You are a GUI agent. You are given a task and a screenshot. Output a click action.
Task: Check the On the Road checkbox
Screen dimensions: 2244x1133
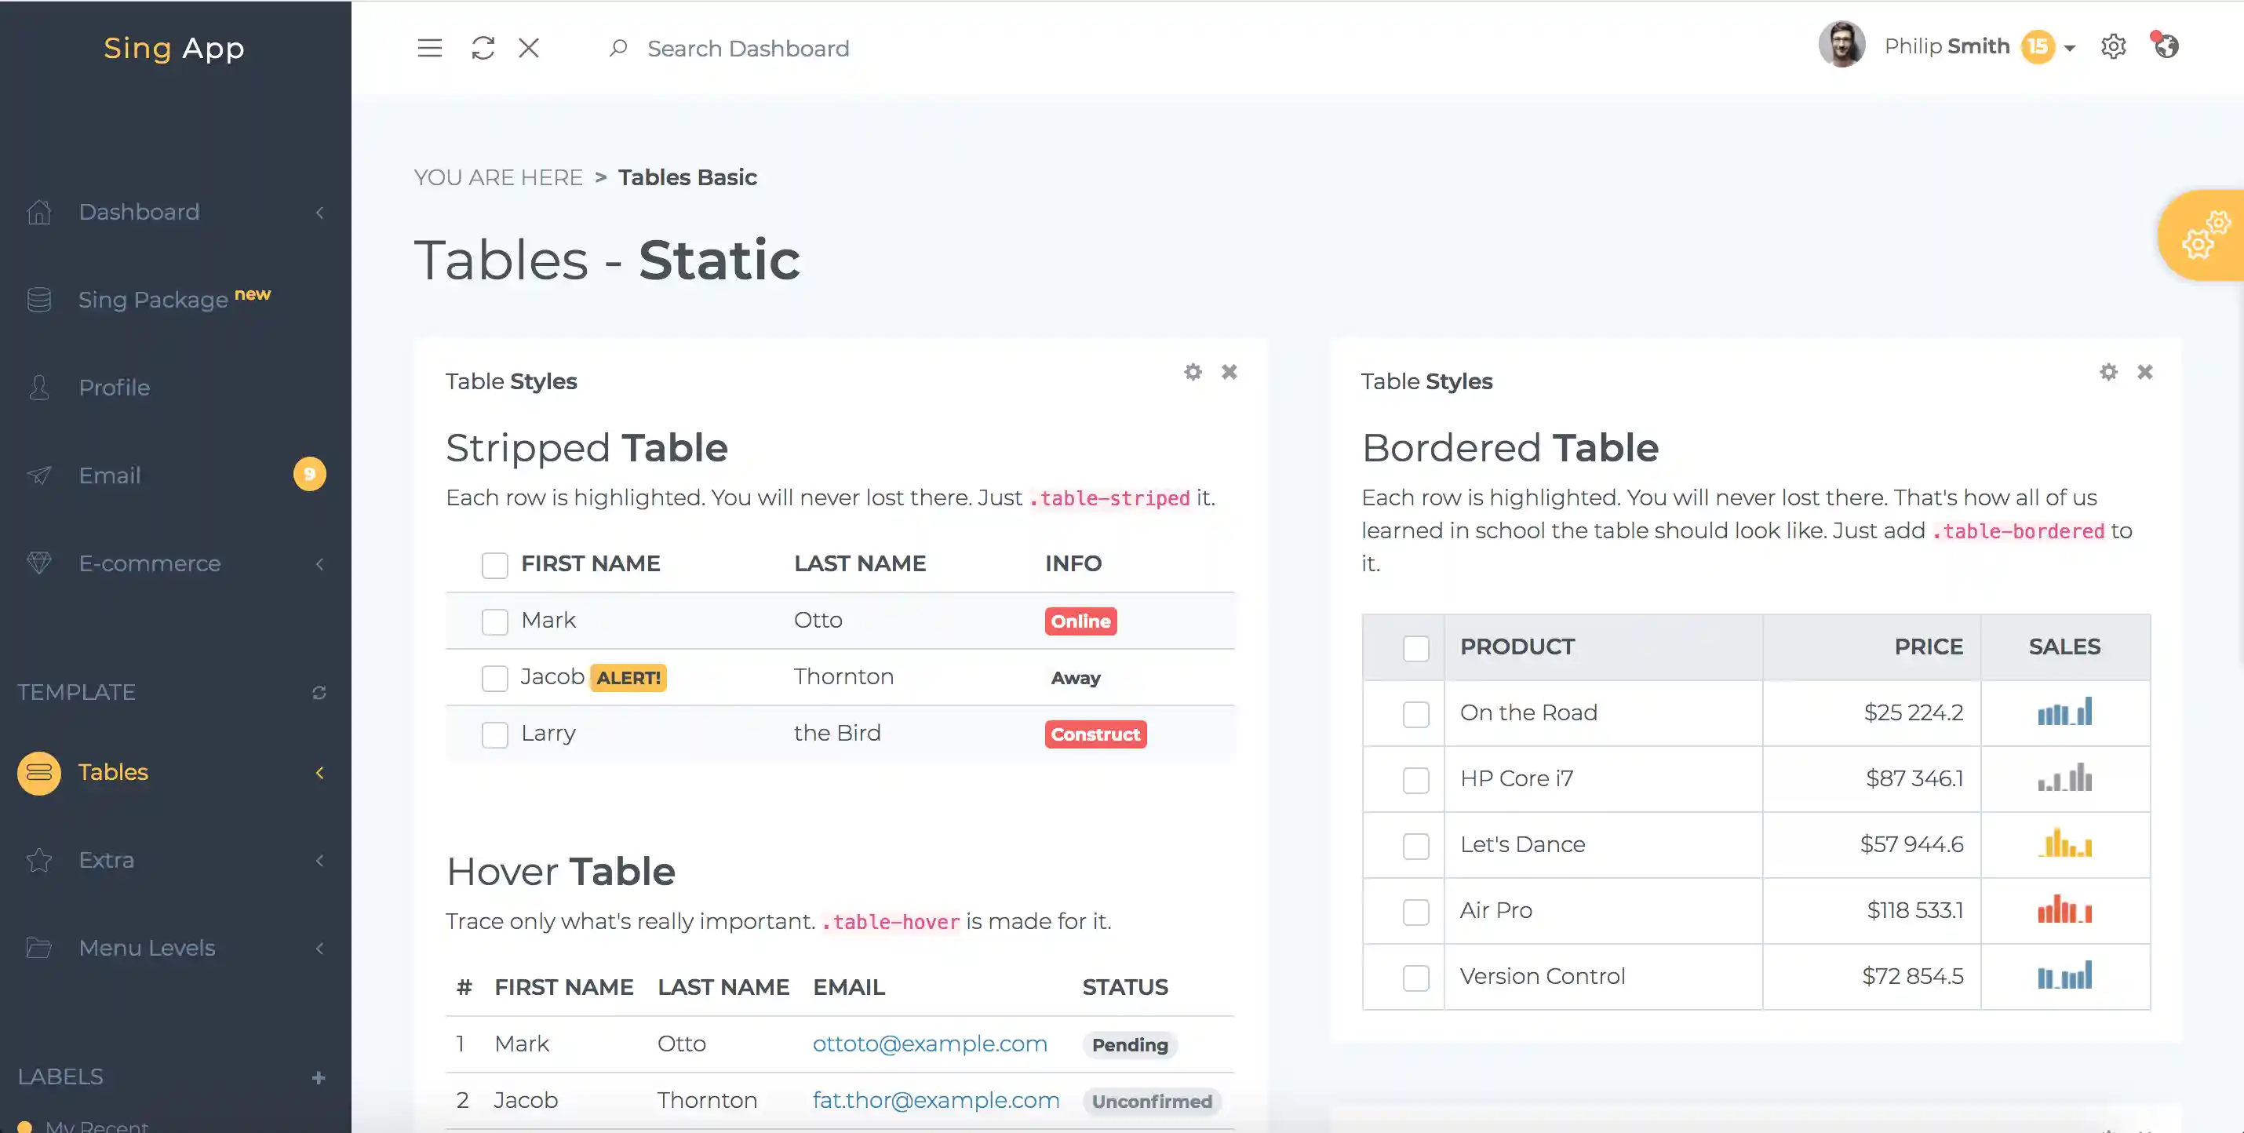(1415, 714)
